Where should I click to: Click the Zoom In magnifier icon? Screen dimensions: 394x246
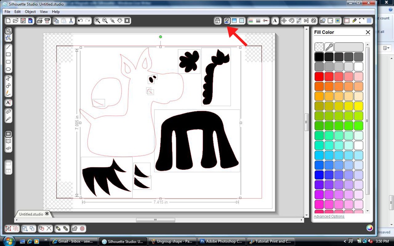click(x=97, y=21)
